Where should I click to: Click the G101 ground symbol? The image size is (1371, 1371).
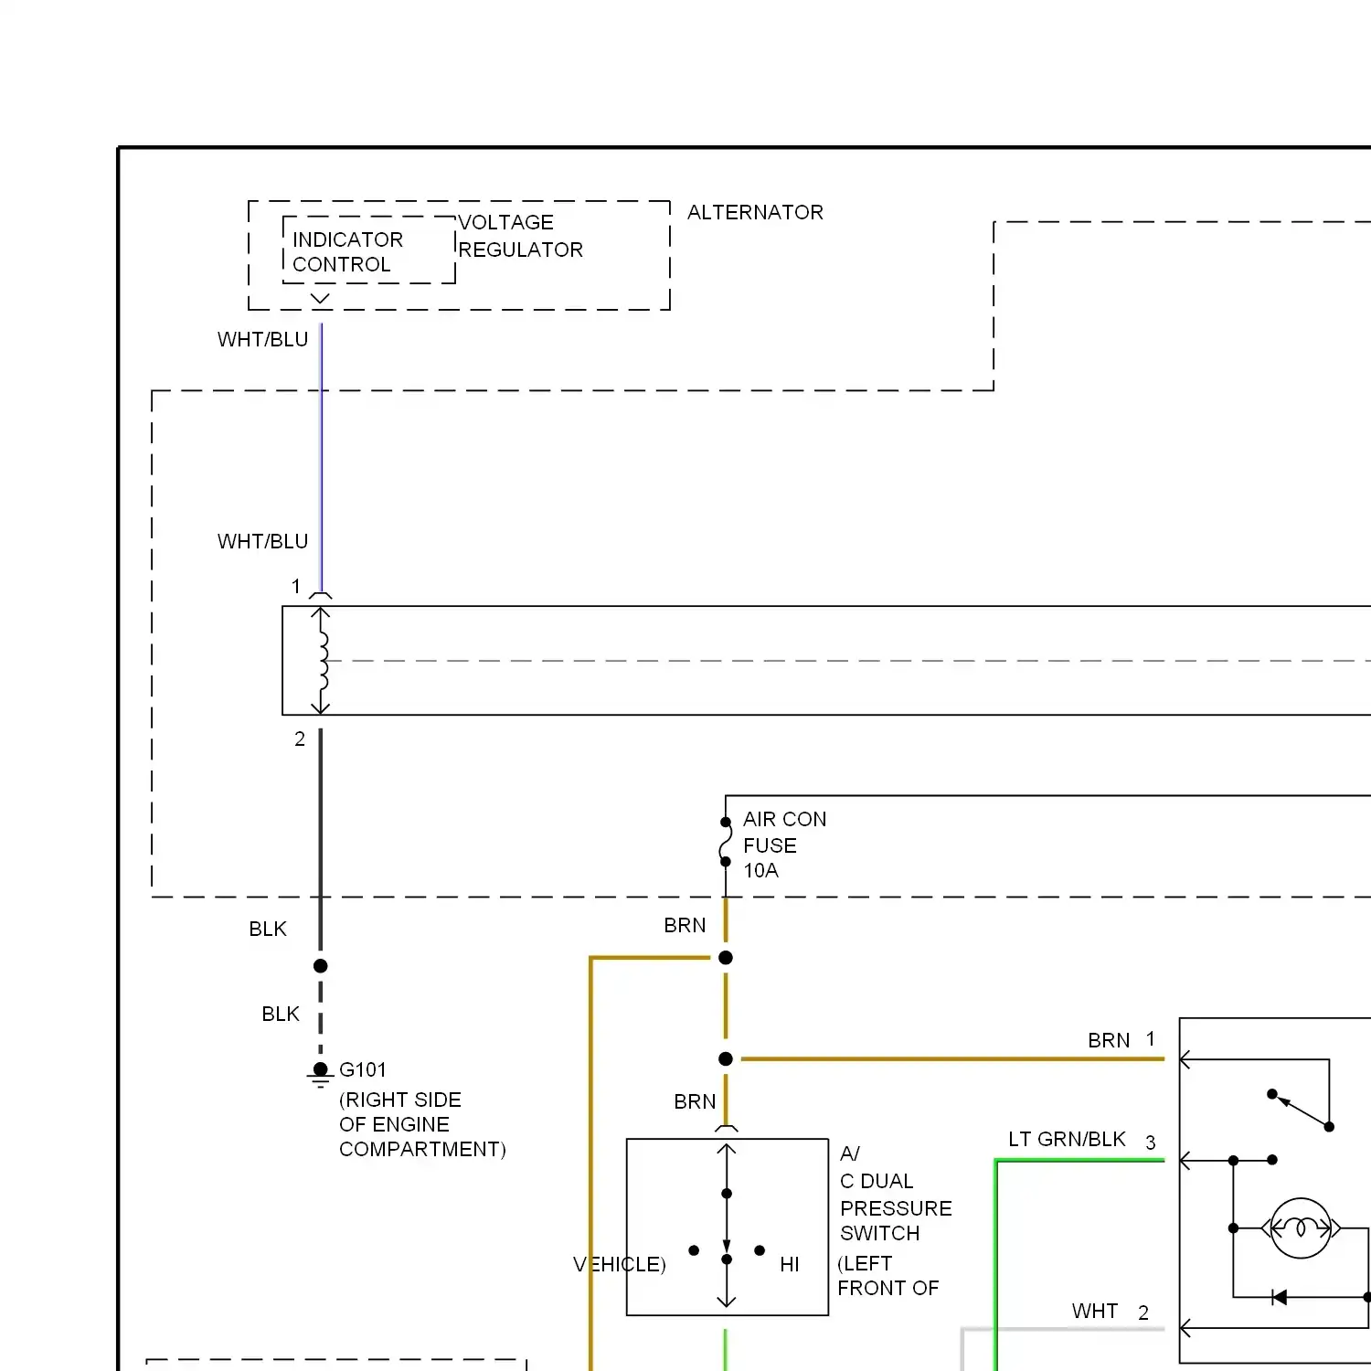click(x=320, y=1076)
